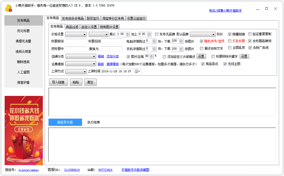Image resolution: width=284 pixels, height=176 pixels.
Task: Open 优化标题 in the sidebar
Action: click(x=24, y=31)
